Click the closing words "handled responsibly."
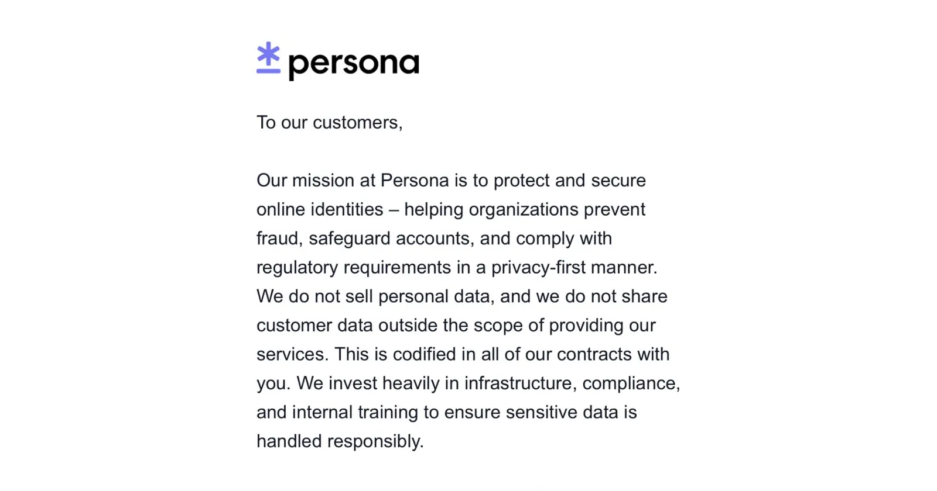The height and width of the screenshot is (491, 937). point(340,441)
